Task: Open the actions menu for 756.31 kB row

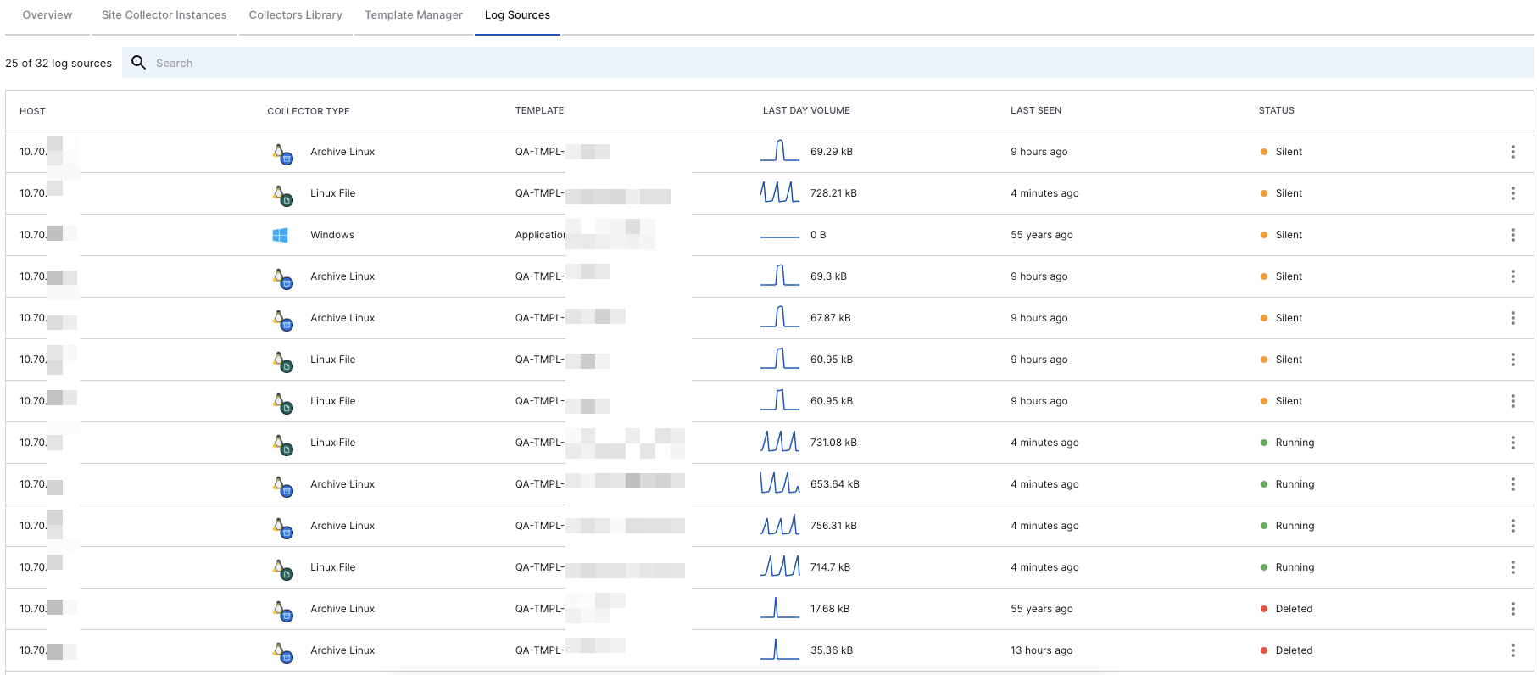Action: 1512,526
